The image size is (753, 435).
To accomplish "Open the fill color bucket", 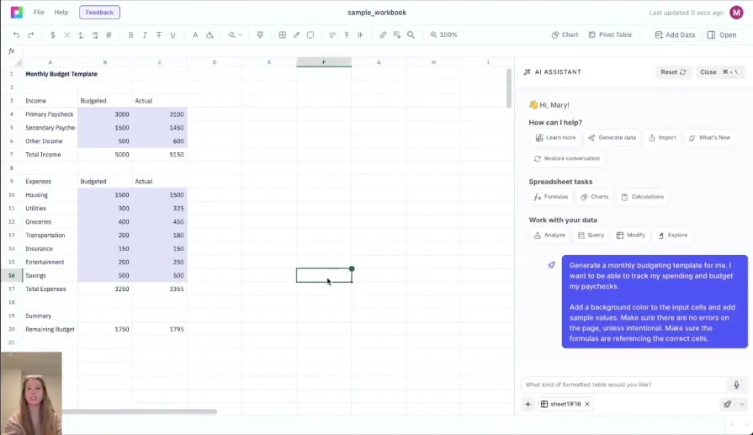I will 209,35.
